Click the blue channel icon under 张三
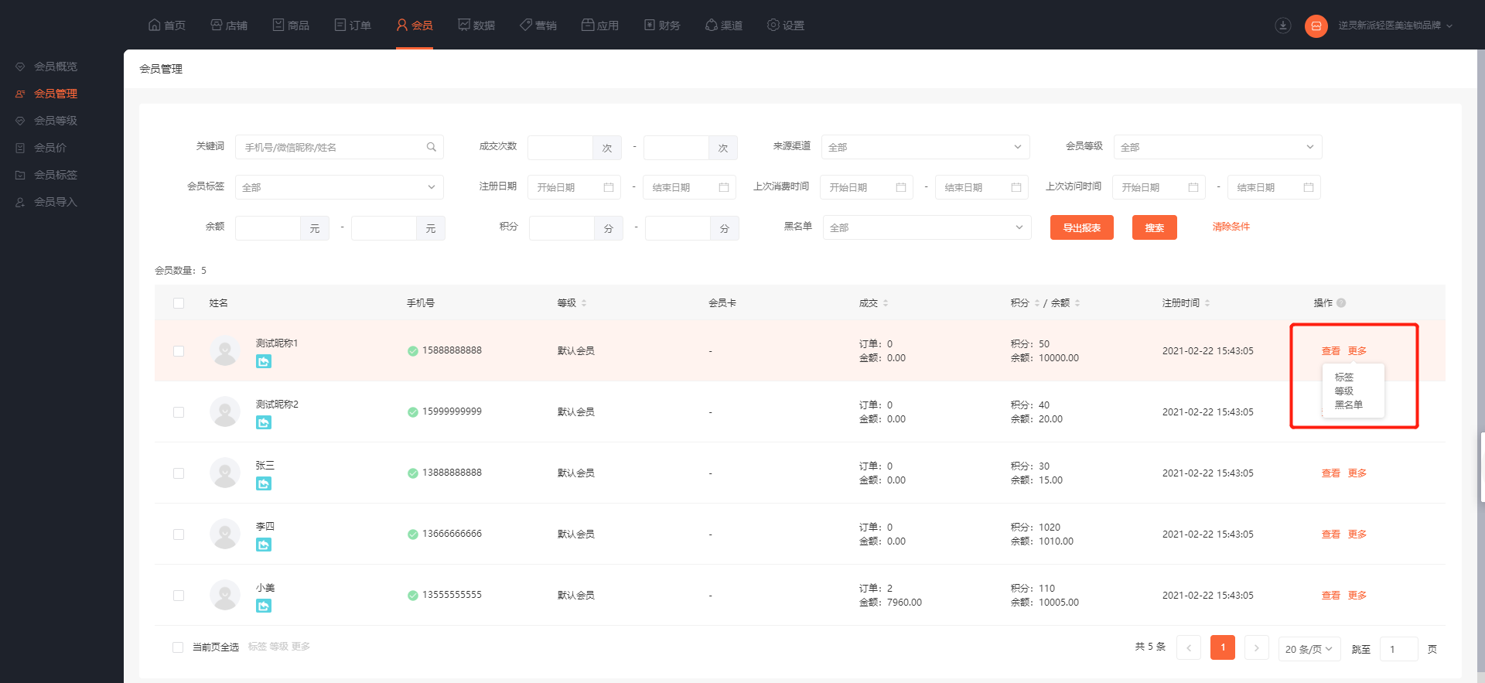The width and height of the screenshot is (1485, 683). 264,483
